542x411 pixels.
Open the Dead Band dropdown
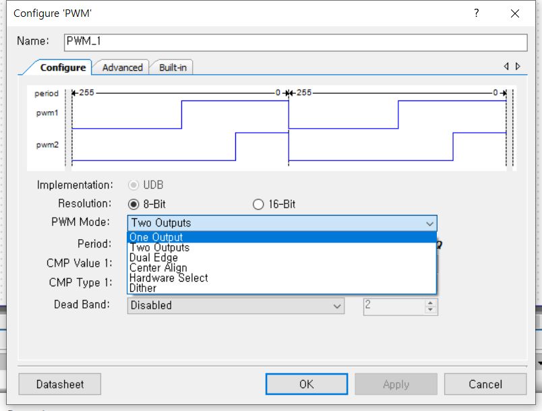(x=236, y=306)
